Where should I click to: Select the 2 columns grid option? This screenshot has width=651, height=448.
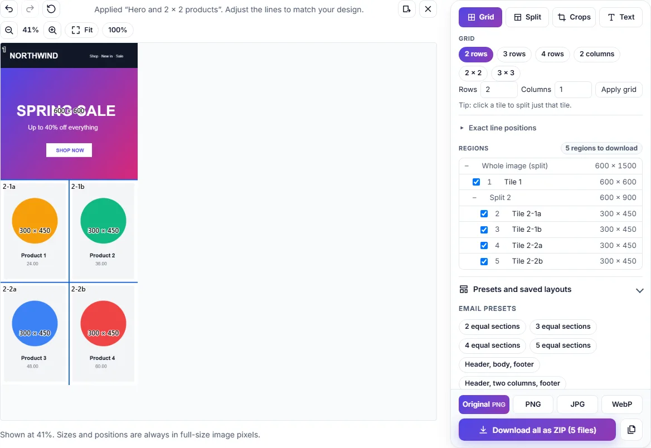coord(596,54)
